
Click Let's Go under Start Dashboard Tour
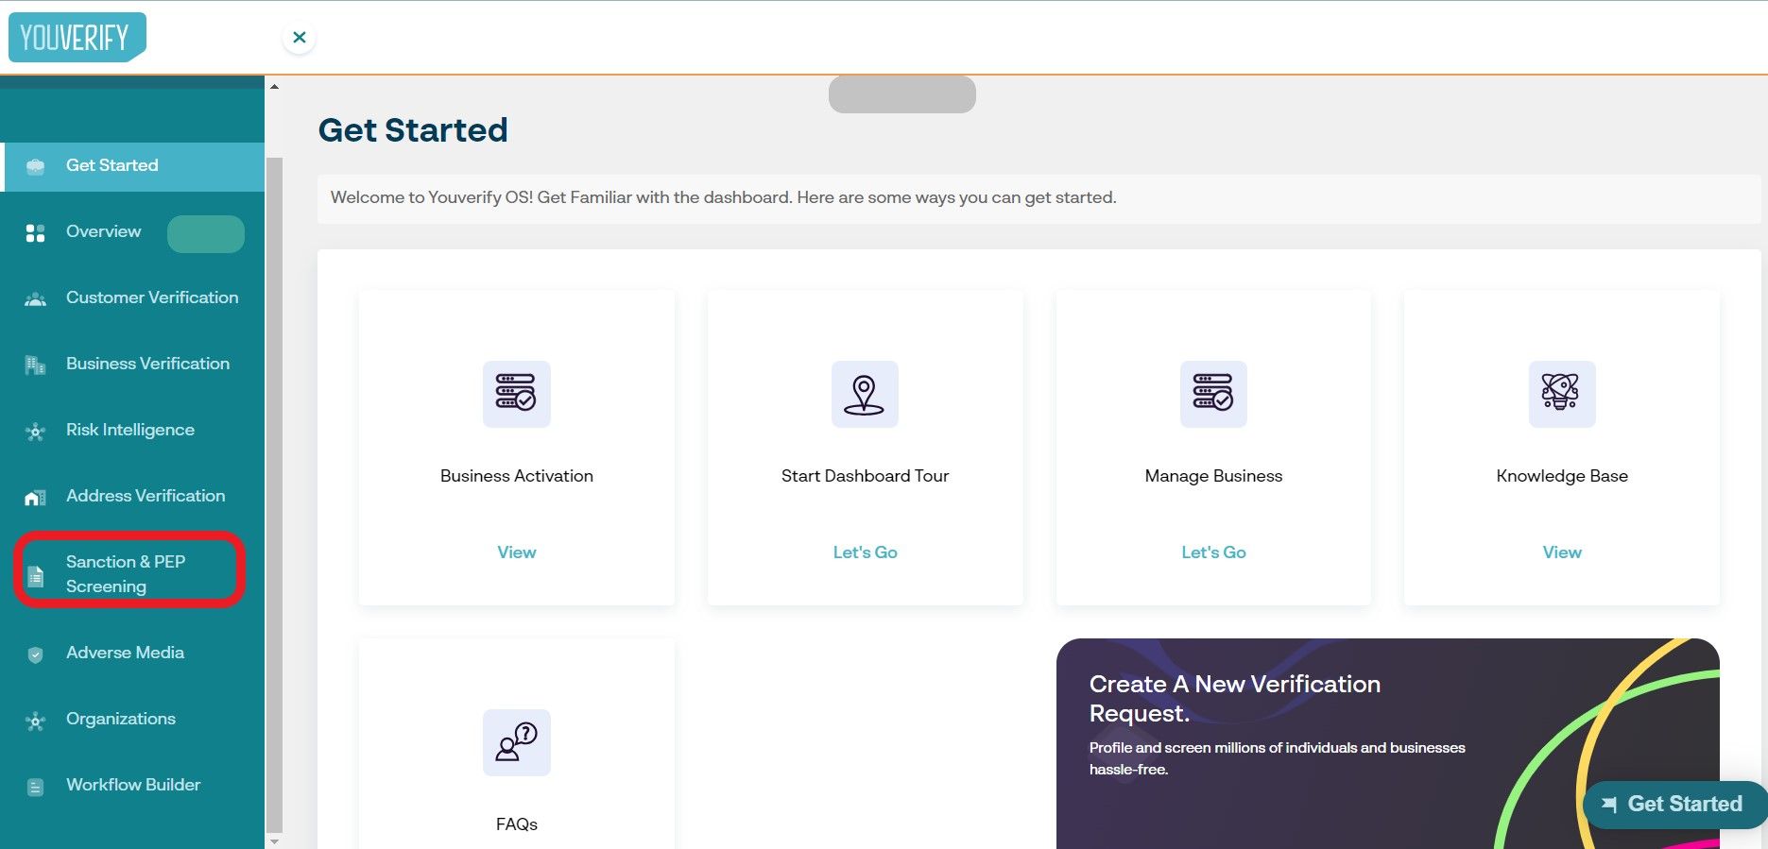[865, 552]
